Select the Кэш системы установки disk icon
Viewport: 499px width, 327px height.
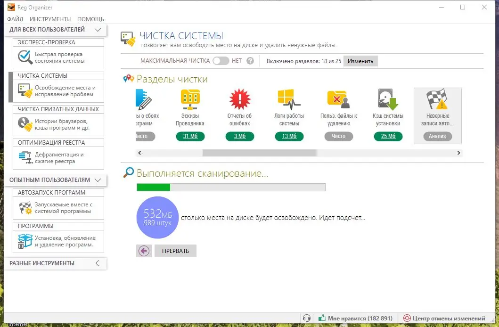388,99
